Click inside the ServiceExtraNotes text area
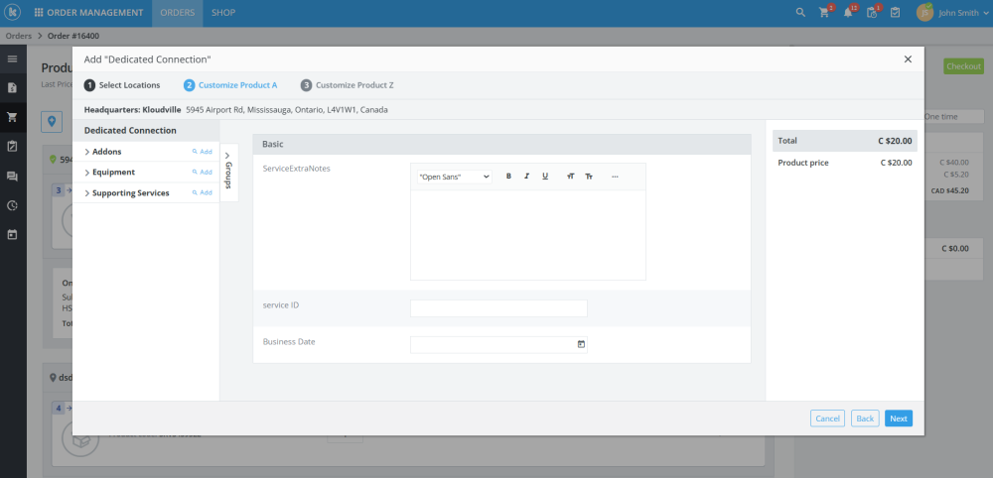This screenshot has height=478, width=993. 528,235
